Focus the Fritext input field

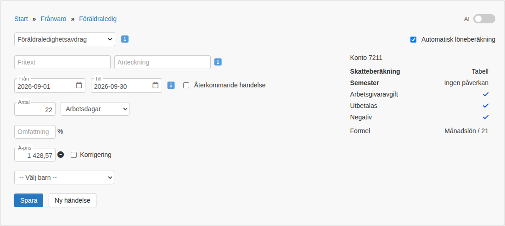(62, 62)
